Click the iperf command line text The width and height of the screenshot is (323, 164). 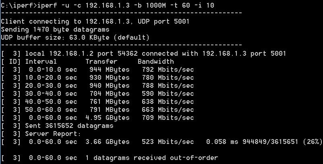pos(108,5)
